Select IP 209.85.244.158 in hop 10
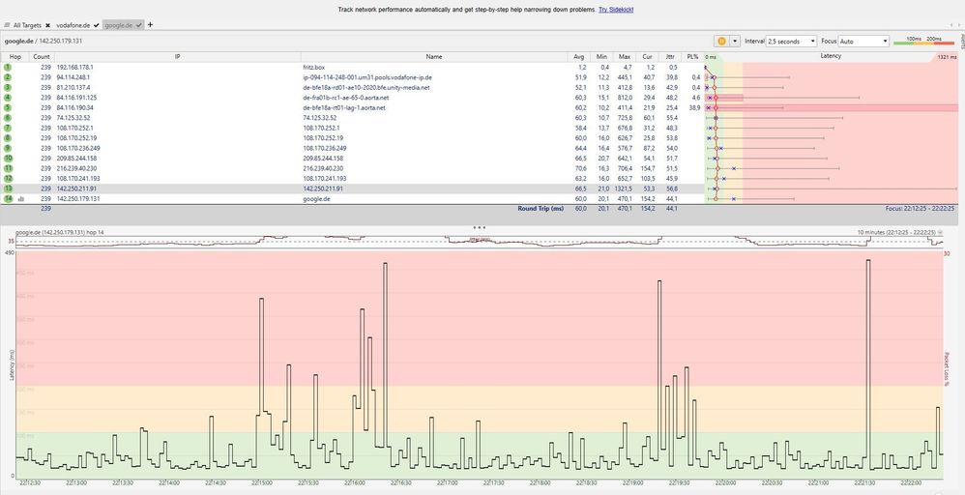This screenshot has height=495, width=965. (x=77, y=159)
